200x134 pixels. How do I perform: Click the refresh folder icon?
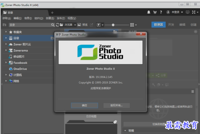tap(57, 25)
